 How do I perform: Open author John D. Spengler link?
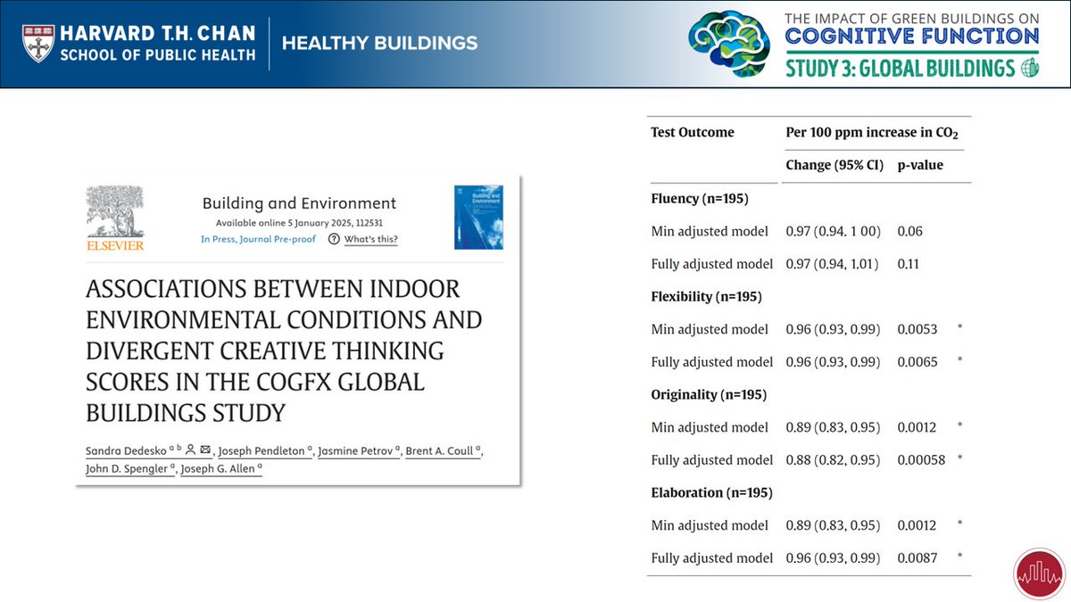pyautogui.click(x=128, y=469)
